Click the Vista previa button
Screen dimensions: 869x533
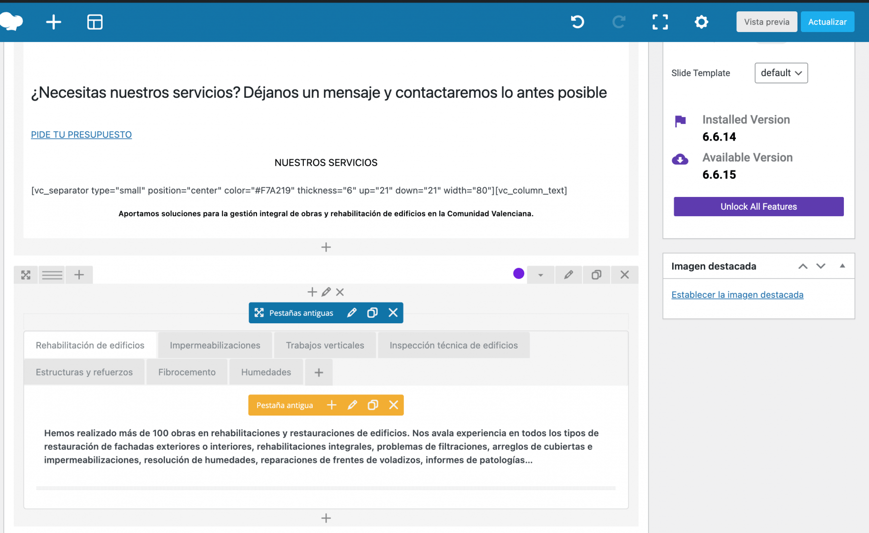coord(766,22)
